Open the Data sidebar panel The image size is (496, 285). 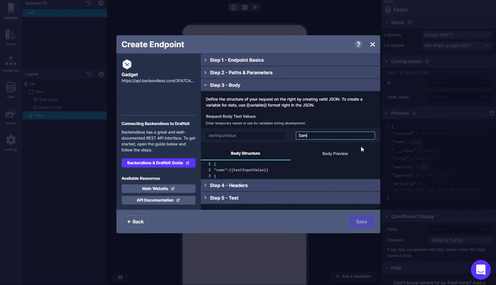[x=11, y=90]
